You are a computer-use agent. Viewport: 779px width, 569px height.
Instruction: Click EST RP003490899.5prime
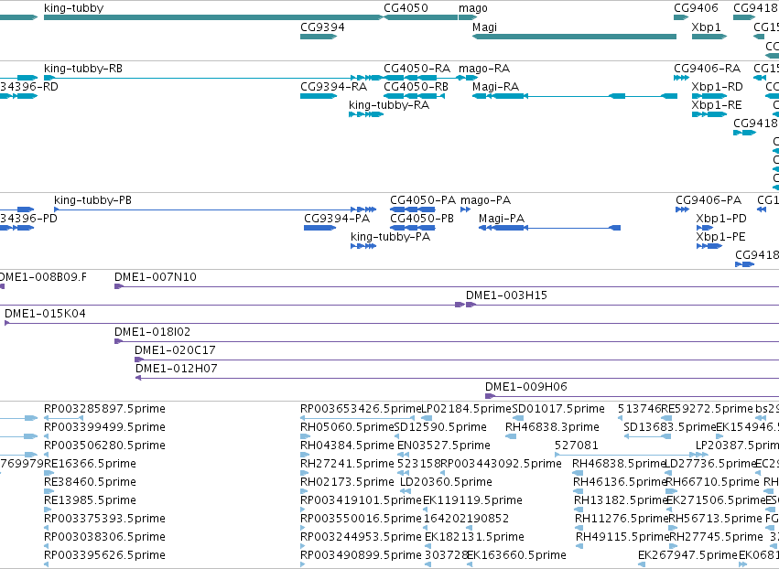pyautogui.click(x=303, y=564)
